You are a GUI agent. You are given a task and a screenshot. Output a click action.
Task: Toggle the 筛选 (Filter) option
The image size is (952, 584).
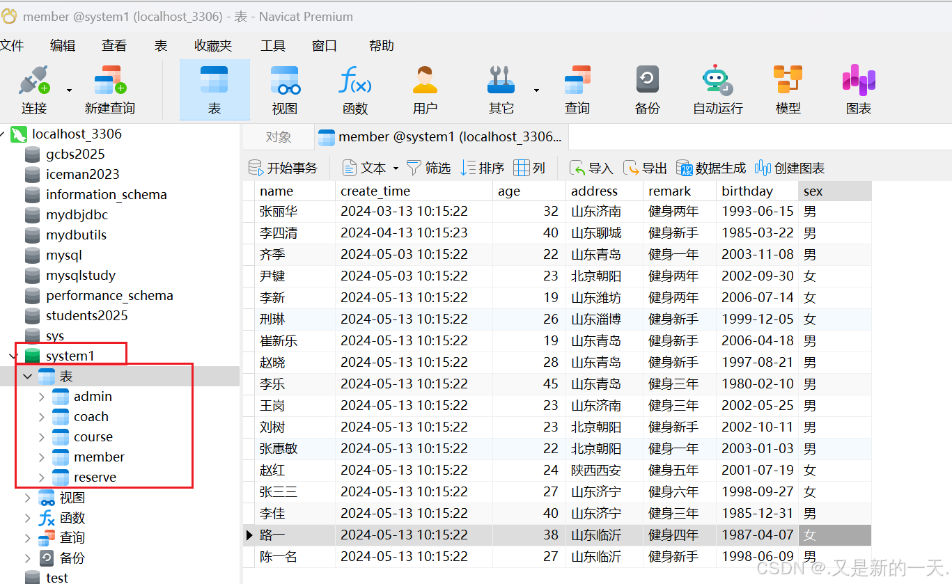pyautogui.click(x=428, y=167)
